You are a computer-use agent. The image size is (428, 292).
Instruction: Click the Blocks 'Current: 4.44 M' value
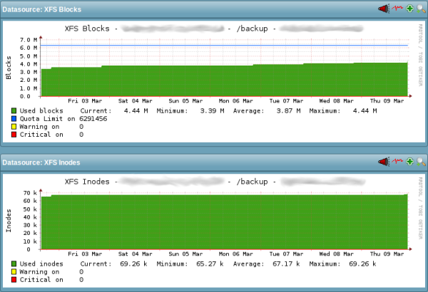[114, 111]
